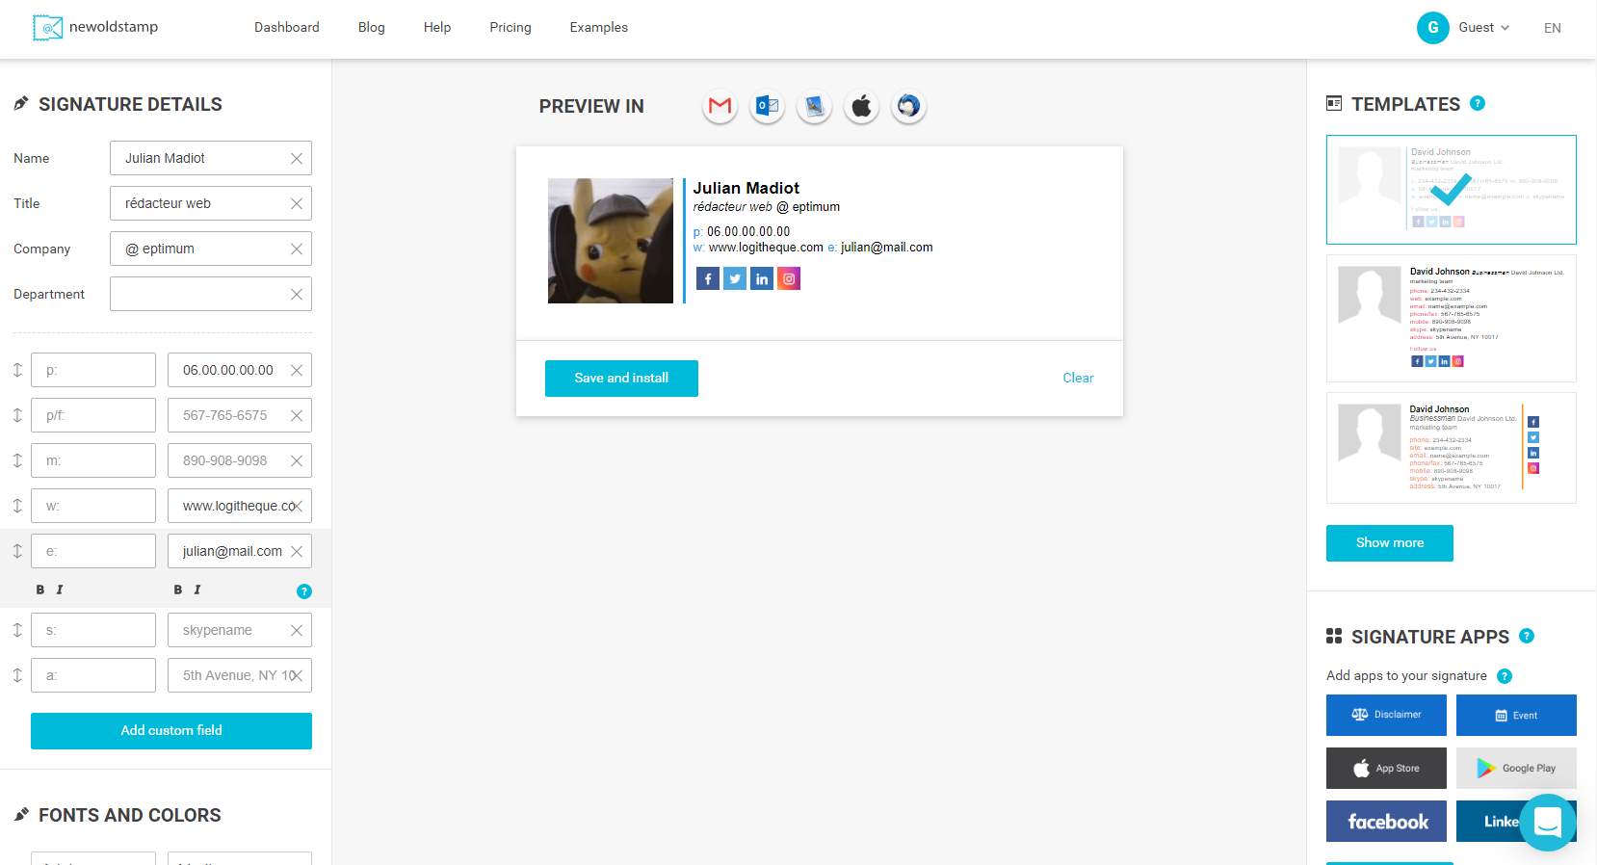Open field formatting help icon

click(304, 591)
